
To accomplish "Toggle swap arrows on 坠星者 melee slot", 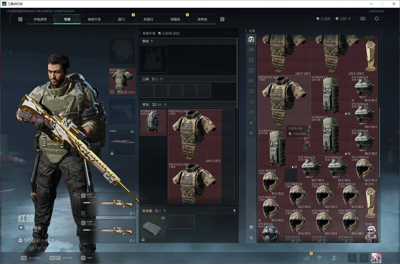I will 132,131.
